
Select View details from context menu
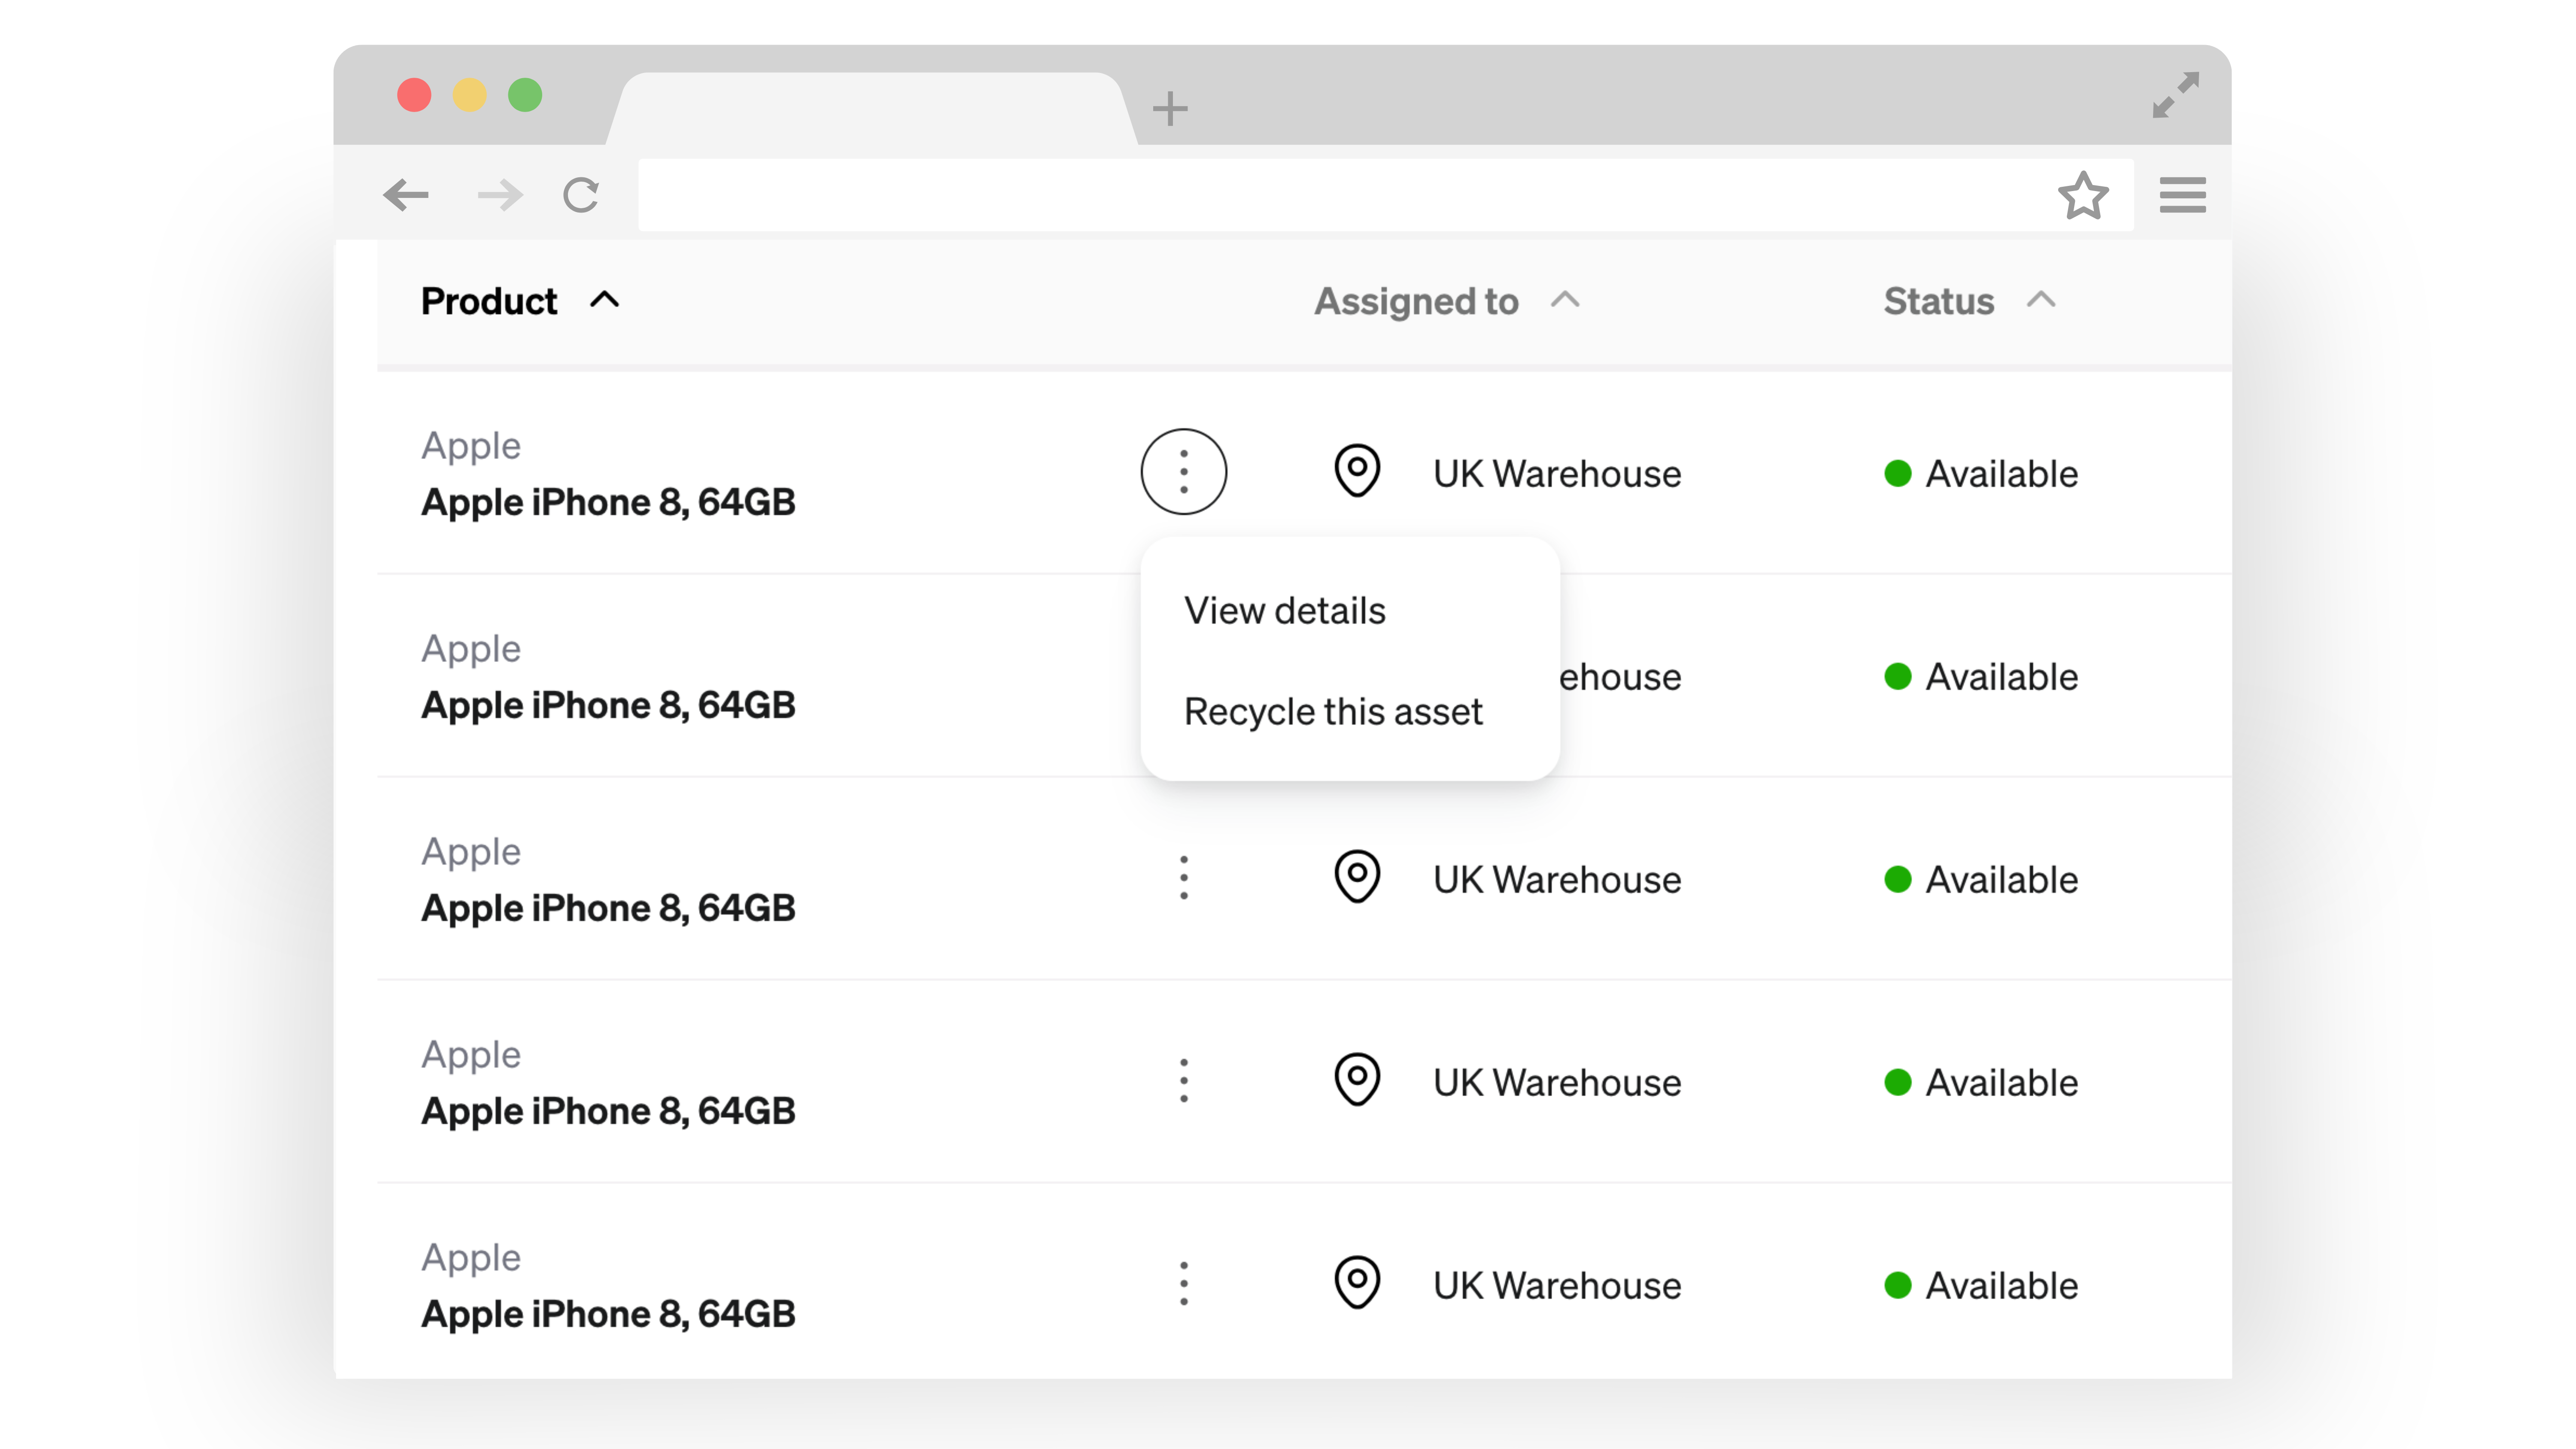coord(1285,611)
